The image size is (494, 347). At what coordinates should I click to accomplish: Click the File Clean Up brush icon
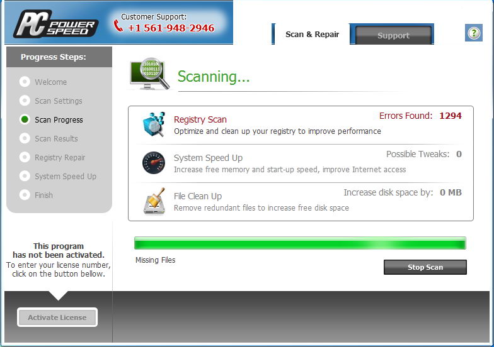[154, 201]
